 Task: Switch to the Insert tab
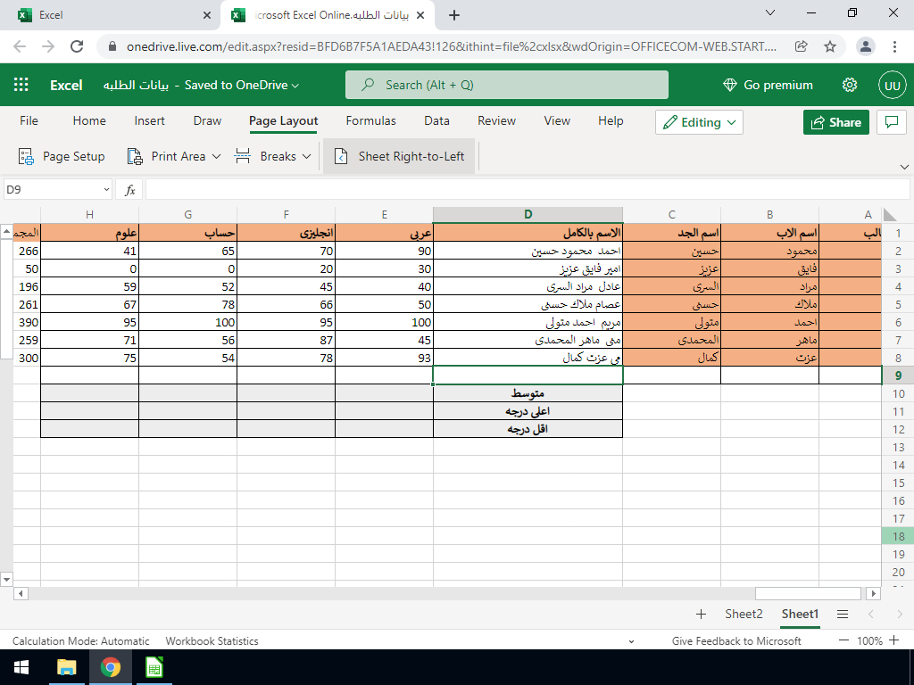coord(149,120)
